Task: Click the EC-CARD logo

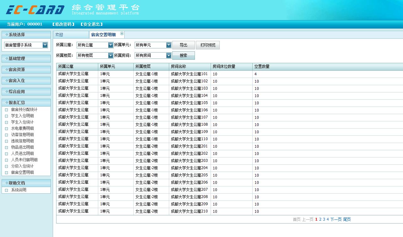Action: tap(35, 10)
